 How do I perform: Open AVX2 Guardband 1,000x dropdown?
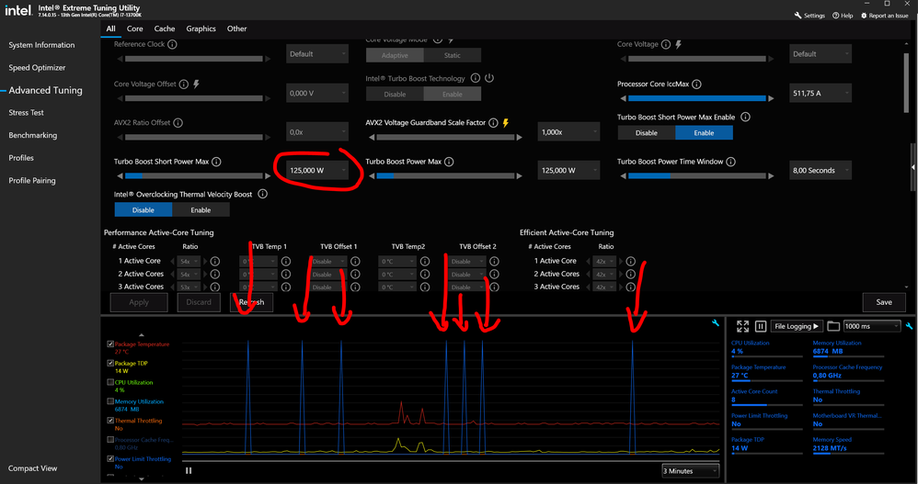point(569,132)
